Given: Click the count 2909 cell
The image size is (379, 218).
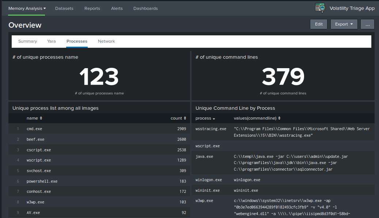Looking at the screenshot, I should 182,129.
